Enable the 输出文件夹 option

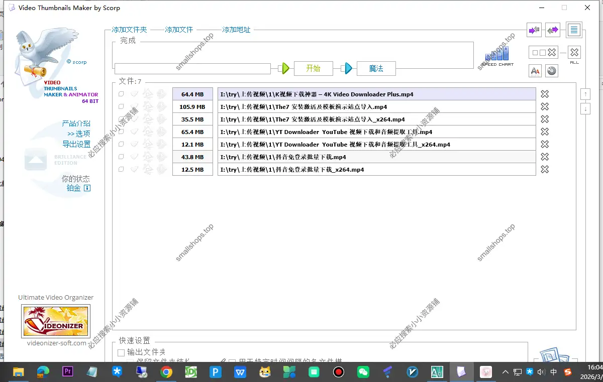pyautogui.click(x=121, y=352)
